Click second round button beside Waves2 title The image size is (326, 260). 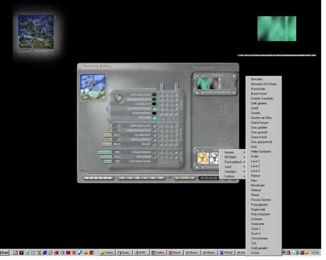coord(203,76)
